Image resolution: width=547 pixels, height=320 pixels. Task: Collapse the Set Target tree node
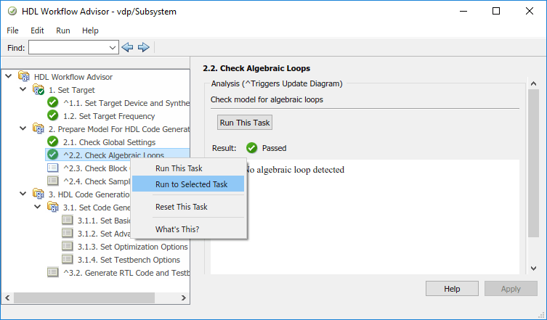[23, 89]
